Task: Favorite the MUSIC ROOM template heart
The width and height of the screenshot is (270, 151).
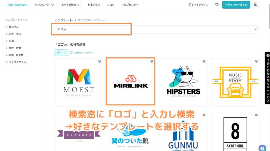Action: click(x=256, y=62)
